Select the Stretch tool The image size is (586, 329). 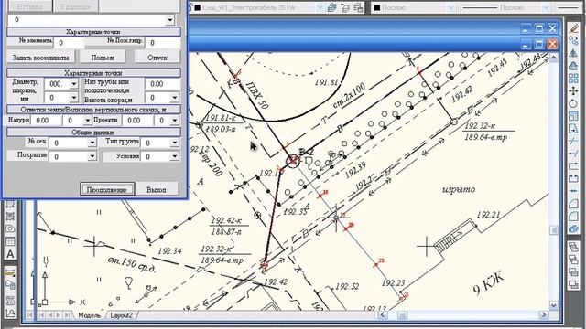coord(573,129)
